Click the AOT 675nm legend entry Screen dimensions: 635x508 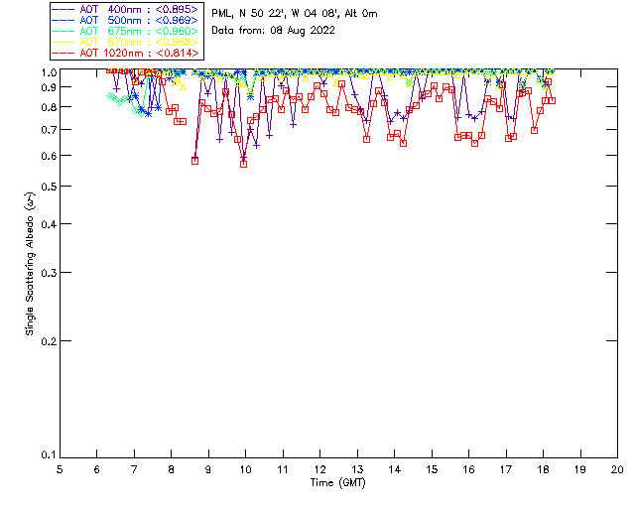coord(127,31)
